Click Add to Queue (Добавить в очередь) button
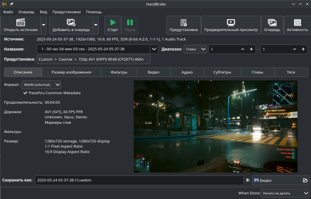Screen dimensions: 311x199 [x=71, y=25]
